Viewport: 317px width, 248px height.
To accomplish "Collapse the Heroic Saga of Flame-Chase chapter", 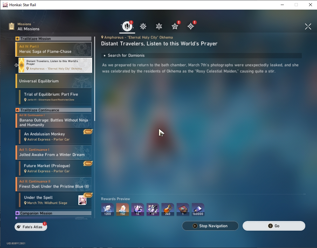I will coord(54,49).
